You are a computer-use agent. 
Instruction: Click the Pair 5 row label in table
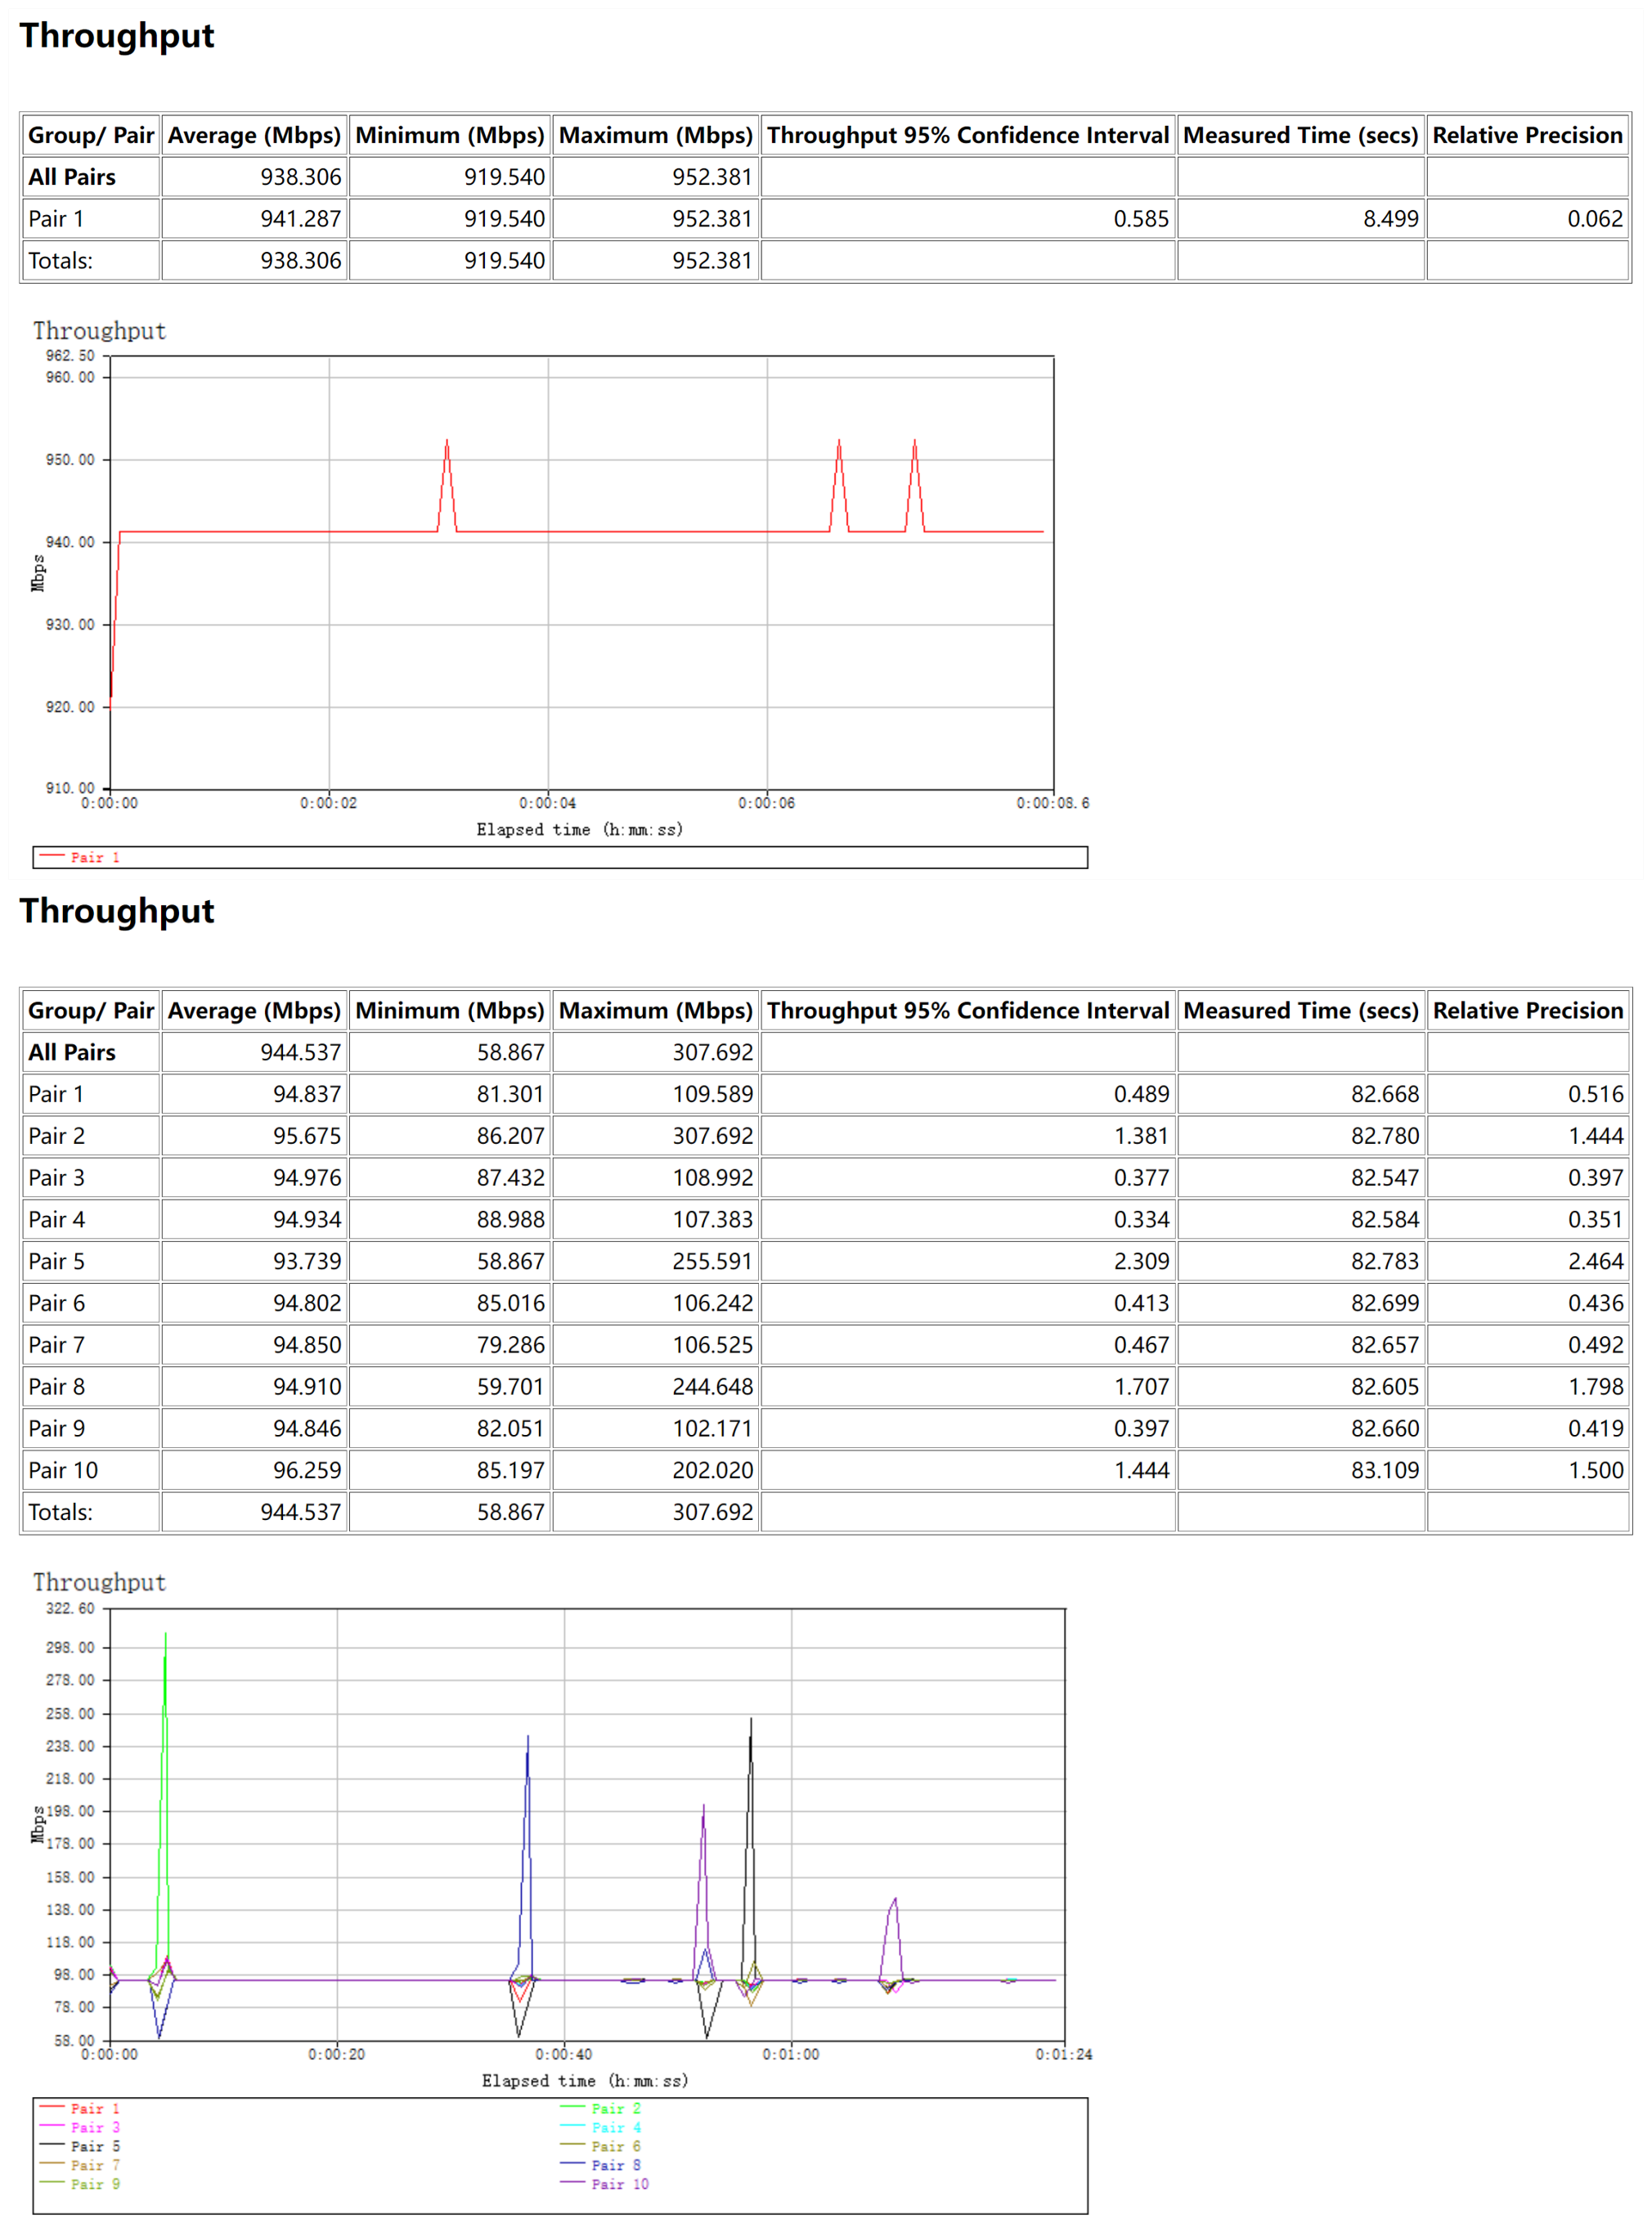(56, 1262)
